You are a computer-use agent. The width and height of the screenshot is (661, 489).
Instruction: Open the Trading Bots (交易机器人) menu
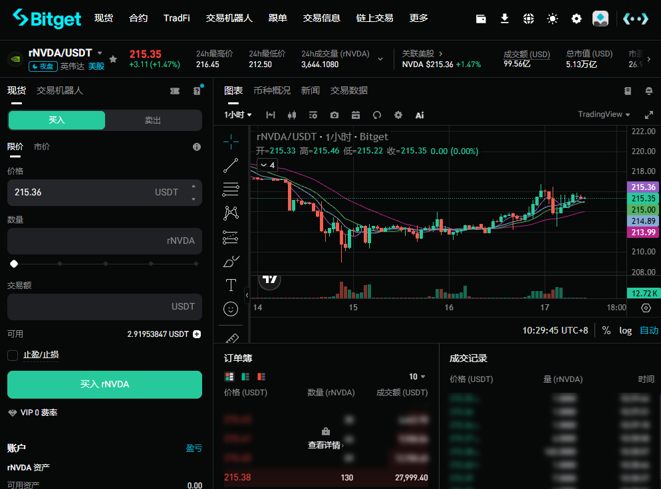229,18
